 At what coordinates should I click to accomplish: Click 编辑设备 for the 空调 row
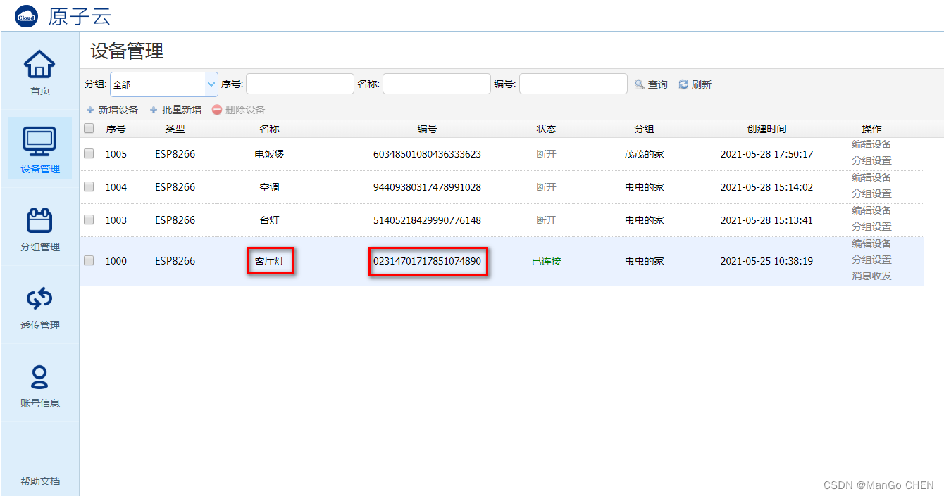[871, 177]
